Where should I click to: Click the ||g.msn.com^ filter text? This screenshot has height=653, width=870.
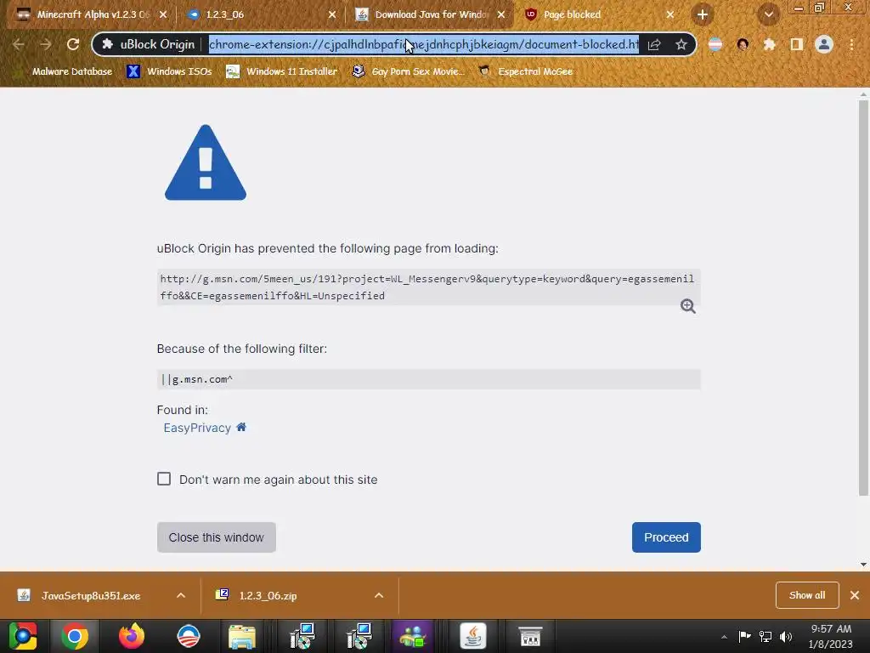196,379
